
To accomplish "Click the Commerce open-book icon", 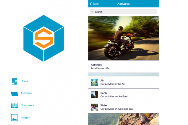I will point(14,105).
